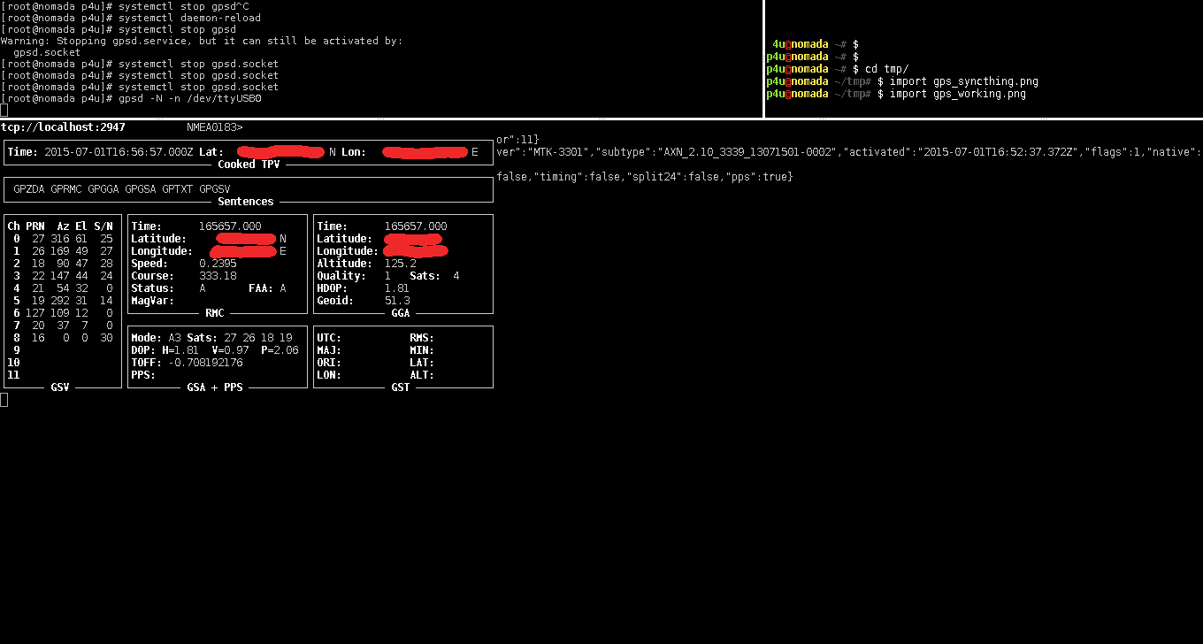Click the 'PPS:' label in GSA box
This screenshot has width=1203, height=644.
pyautogui.click(x=143, y=375)
